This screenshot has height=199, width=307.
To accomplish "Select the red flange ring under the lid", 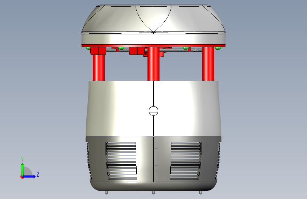I will 154,46.
